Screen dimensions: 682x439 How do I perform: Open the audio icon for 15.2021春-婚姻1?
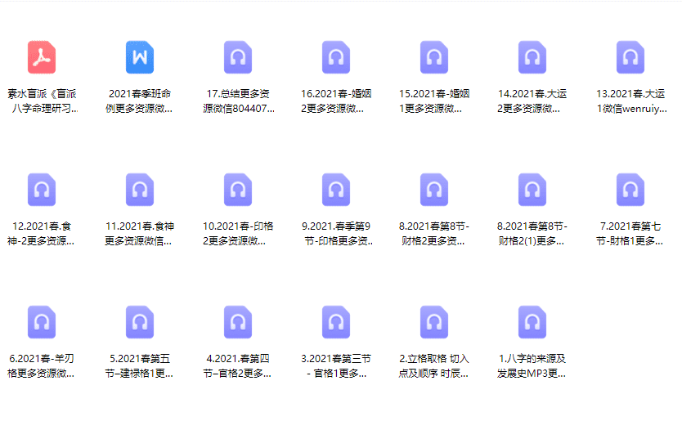pos(434,57)
